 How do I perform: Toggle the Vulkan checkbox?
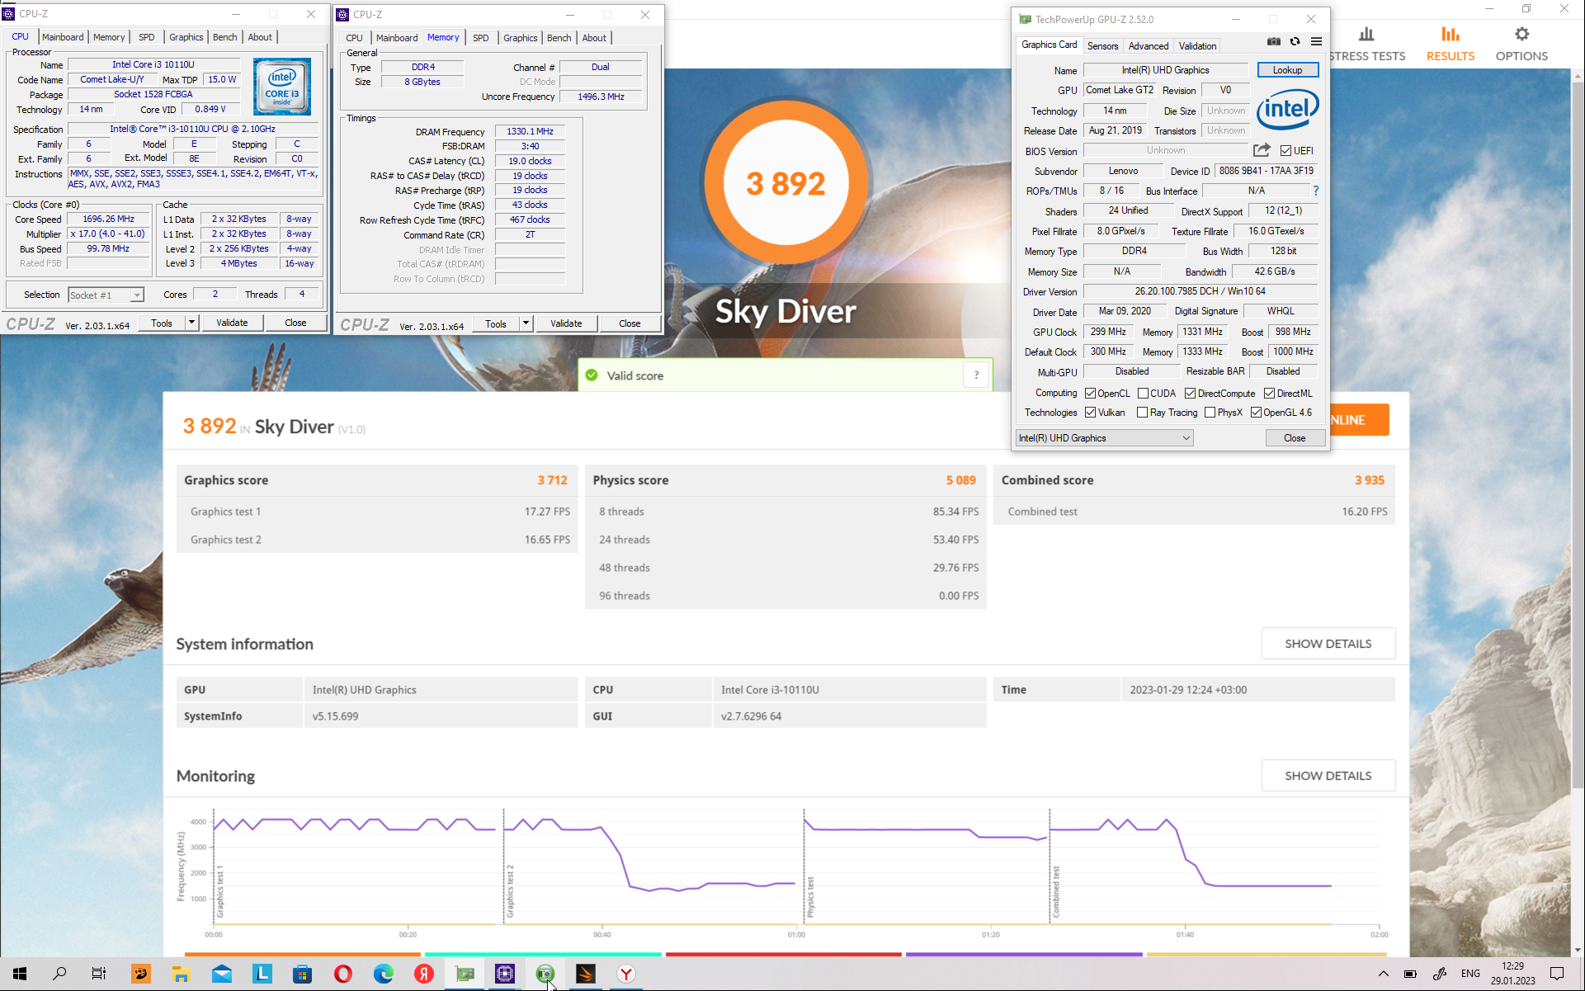click(1090, 413)
